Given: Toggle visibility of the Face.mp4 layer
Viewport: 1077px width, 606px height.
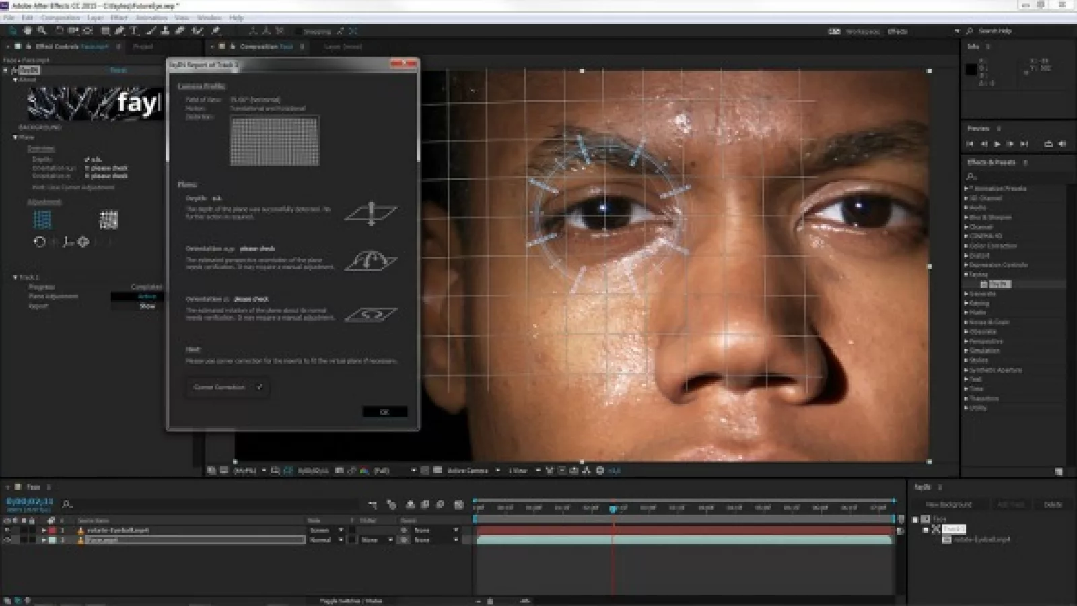Looking at the screenshot, I should click(x=7, y=540).
